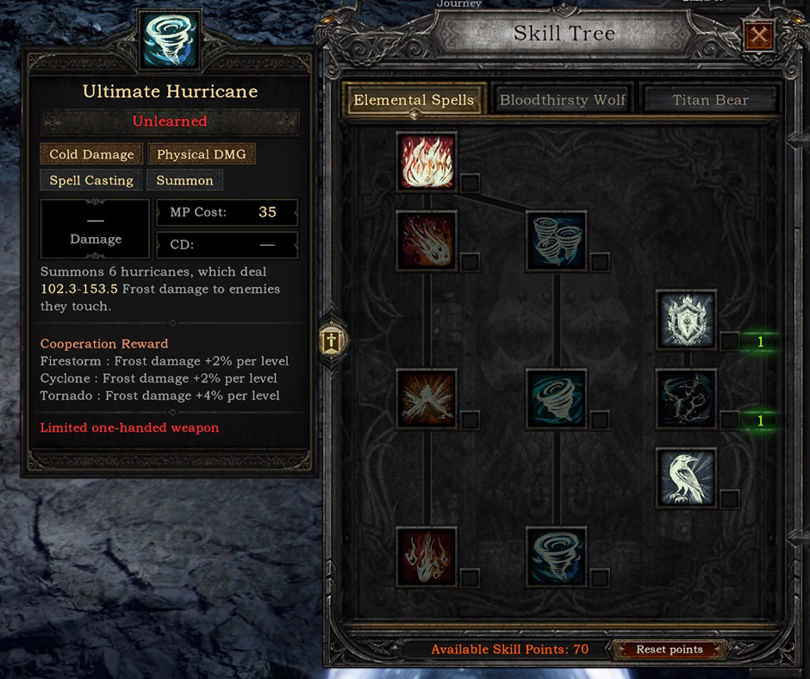The width and height of the screenshot is (810, 679).
Task: Click the sword emblem side panel toggle
Action: tap(332, 340)
